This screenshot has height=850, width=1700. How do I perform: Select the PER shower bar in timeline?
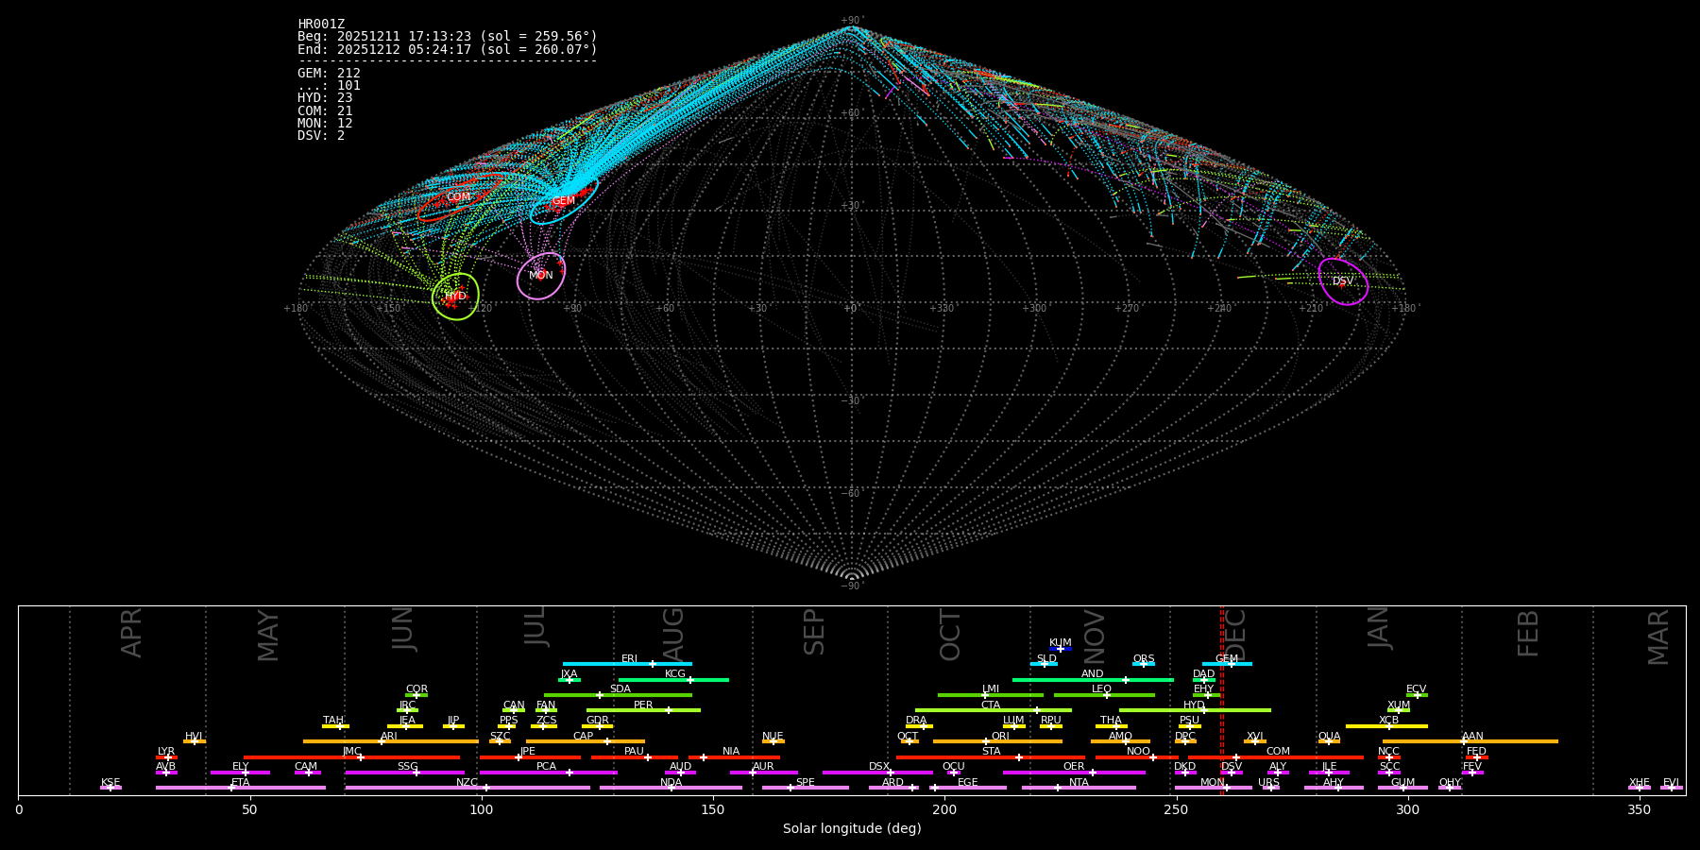tap(643, 710)
